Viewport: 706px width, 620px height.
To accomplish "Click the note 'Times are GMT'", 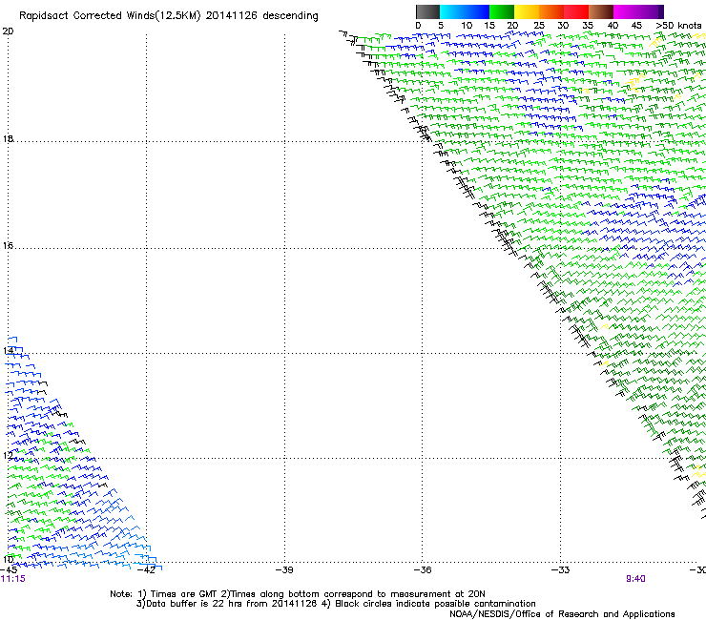I will (x=184, y=594).
